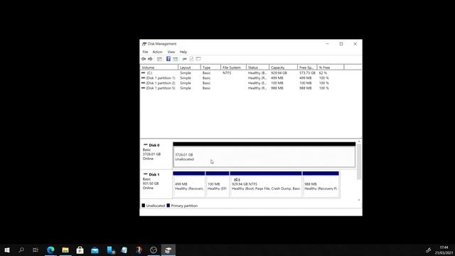Click the Forward arrow in Disk Management toolbar
The image size is (455, 256).
pyautogui.click(x=150, y=59)
